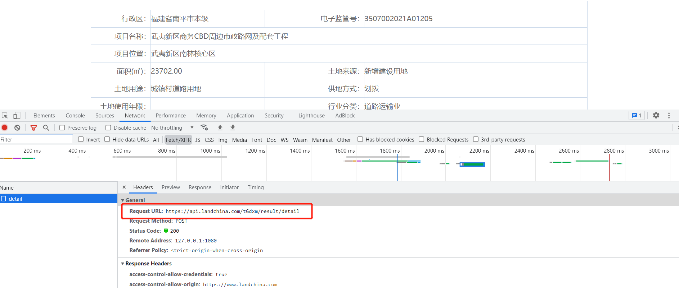Close the request details pane
The height and width of the screenshot is (288, 679).
click(124, 187)
